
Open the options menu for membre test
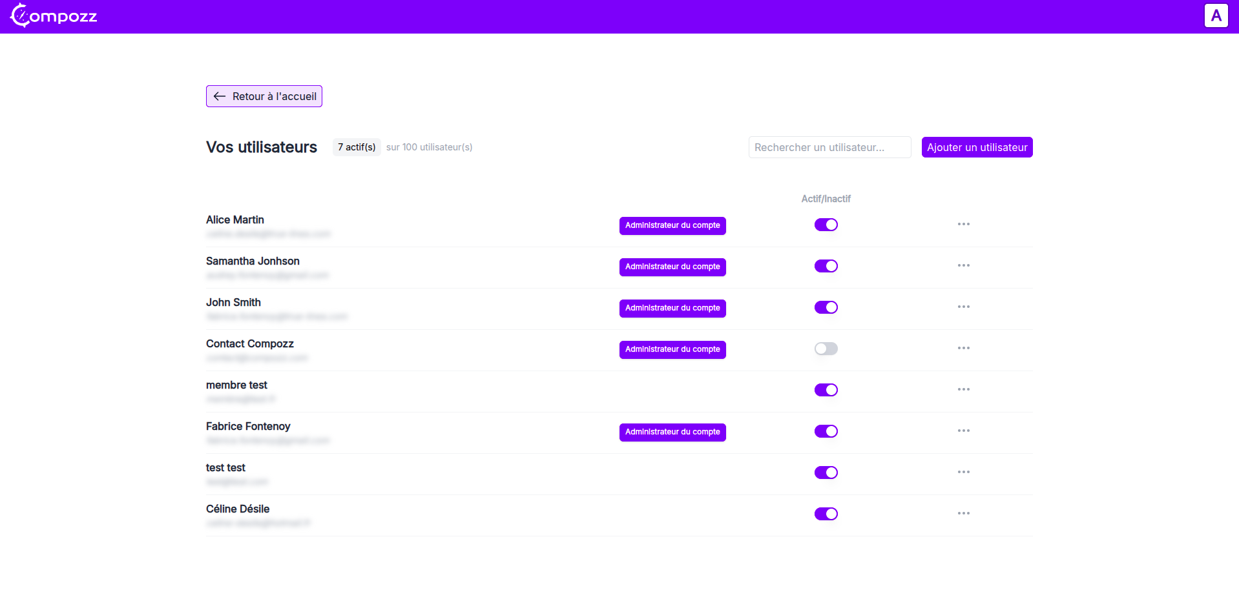963,389
